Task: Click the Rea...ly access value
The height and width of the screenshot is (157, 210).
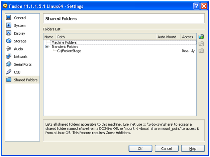Action: click(188, 51)
